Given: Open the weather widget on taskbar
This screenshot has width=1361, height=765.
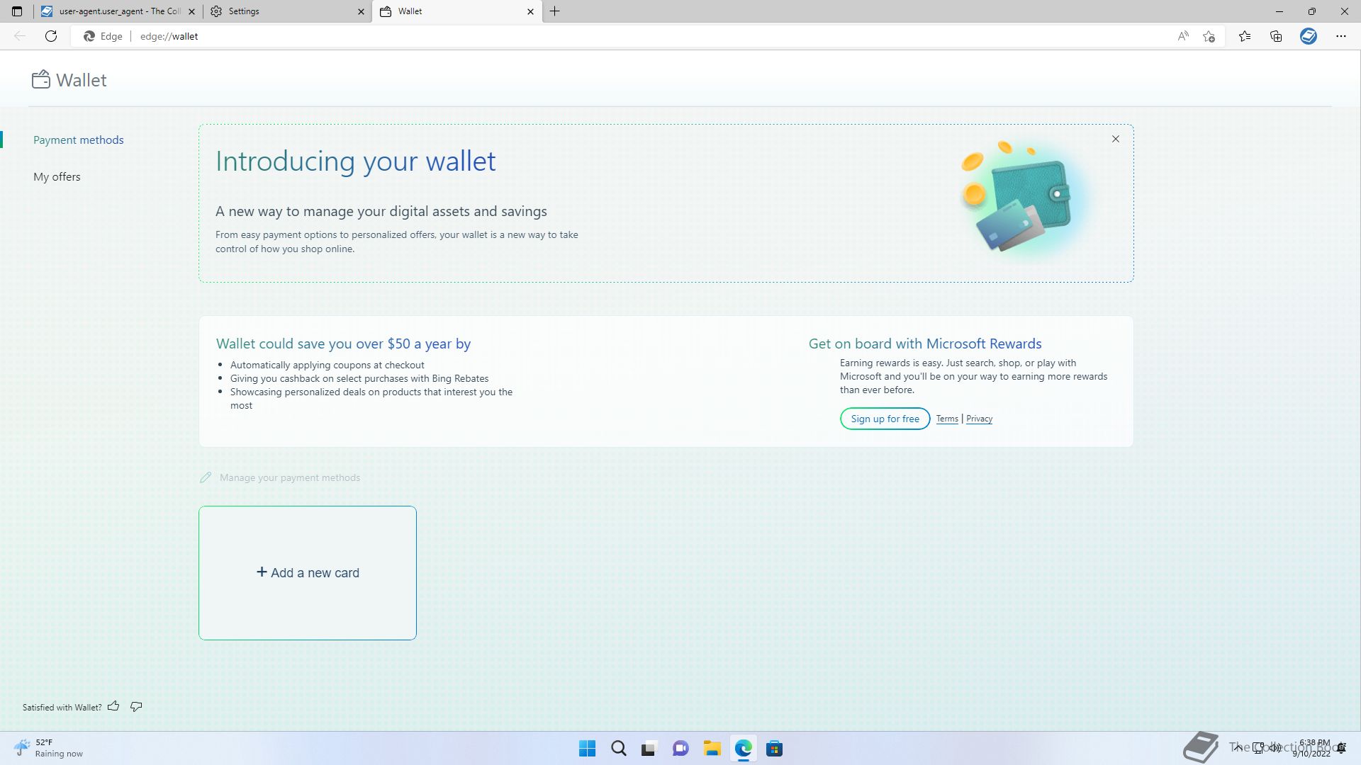Looking at the screenshot, I should point(48,748).
